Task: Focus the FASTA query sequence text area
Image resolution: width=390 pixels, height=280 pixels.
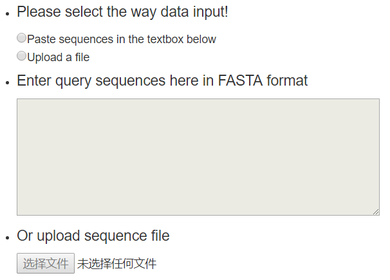Action: 198,156
